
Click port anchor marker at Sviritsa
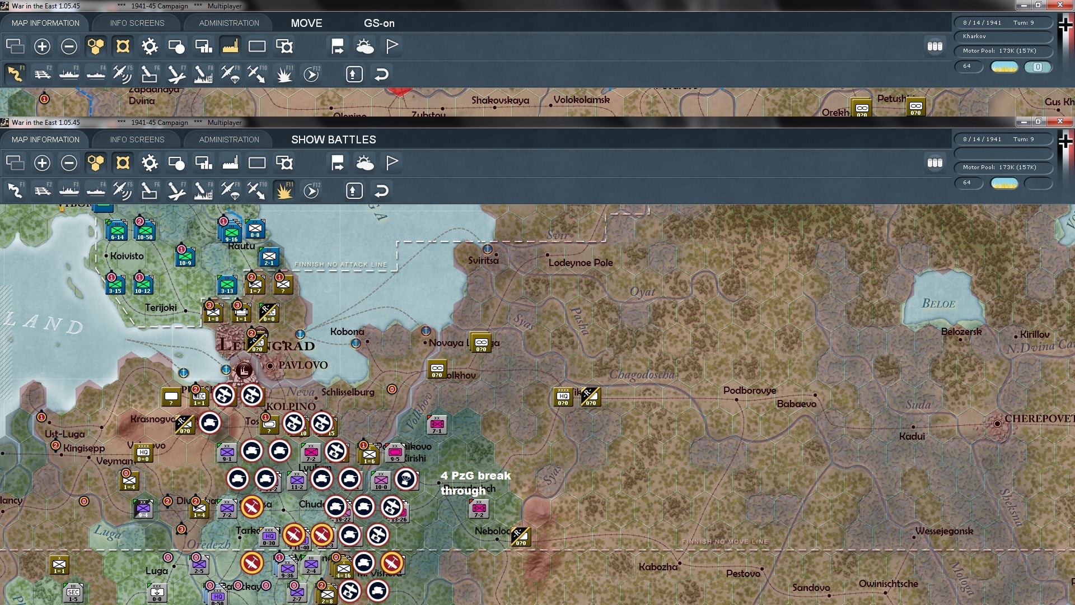488,249
